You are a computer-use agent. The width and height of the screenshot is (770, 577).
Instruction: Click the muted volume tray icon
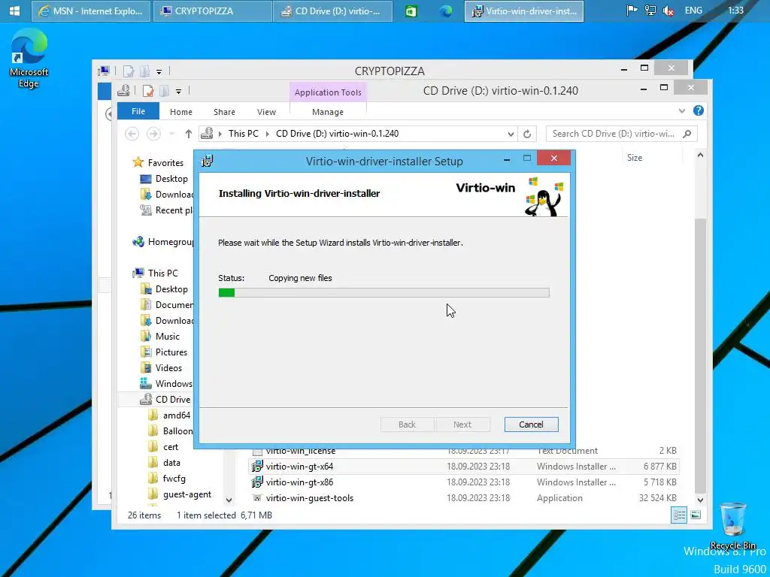pos(668,11)
